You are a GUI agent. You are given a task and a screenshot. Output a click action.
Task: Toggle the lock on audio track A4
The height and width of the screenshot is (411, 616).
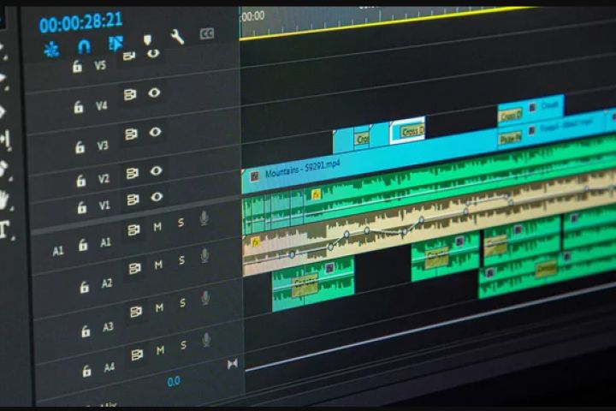(x=86, y=371)
